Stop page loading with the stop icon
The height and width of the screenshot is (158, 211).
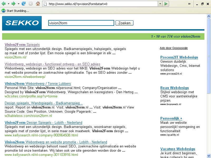point(31,4)
